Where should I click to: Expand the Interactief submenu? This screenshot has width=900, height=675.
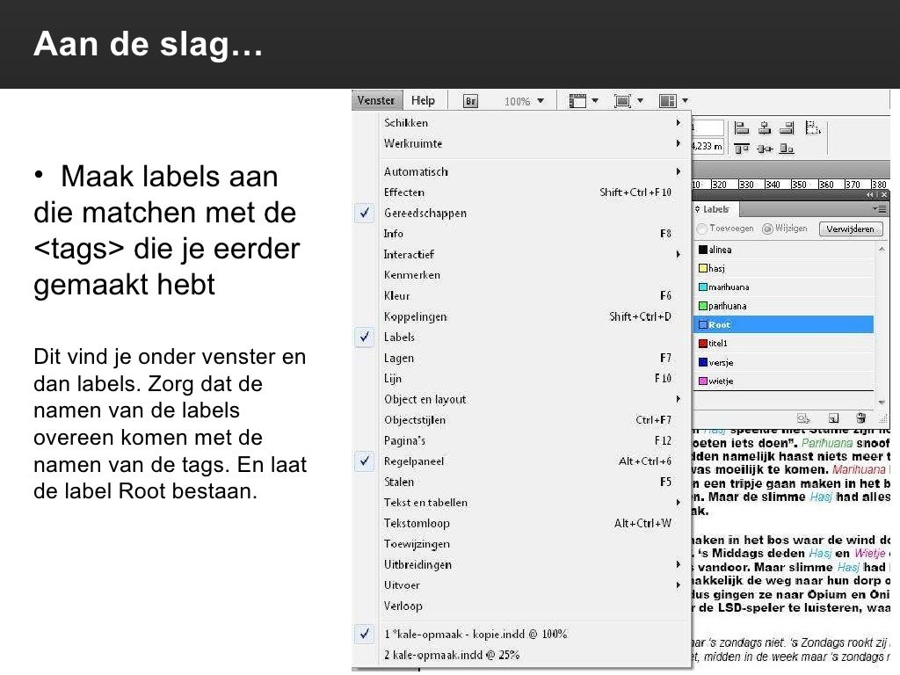coord(533,254)
